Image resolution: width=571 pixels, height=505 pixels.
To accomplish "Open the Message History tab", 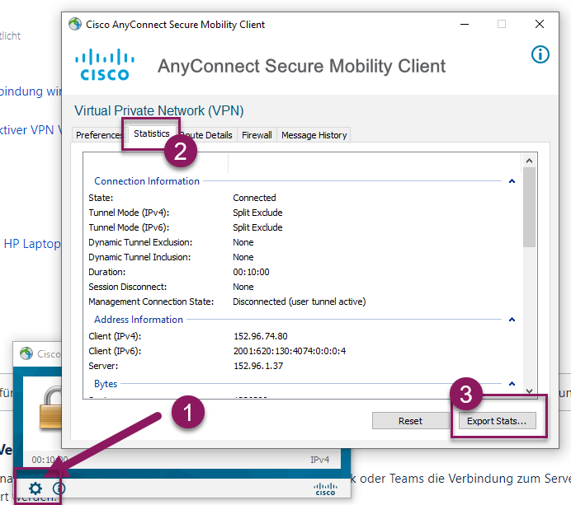I will [314, 135].
